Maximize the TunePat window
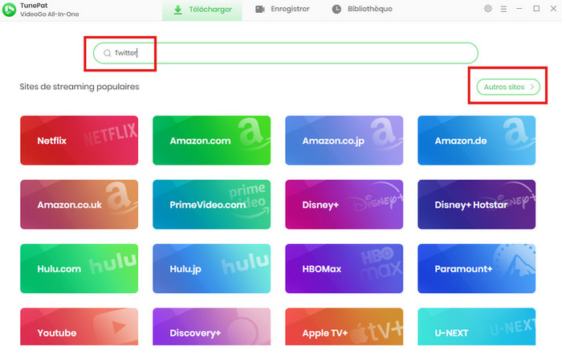Viewport: 562px width, 355px height. [x=536, y=9]
